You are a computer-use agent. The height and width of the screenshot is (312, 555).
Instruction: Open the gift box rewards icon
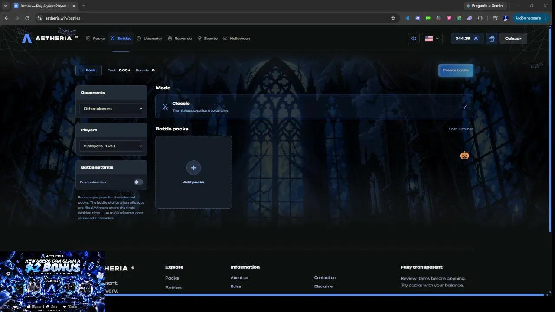coord(492,39)
